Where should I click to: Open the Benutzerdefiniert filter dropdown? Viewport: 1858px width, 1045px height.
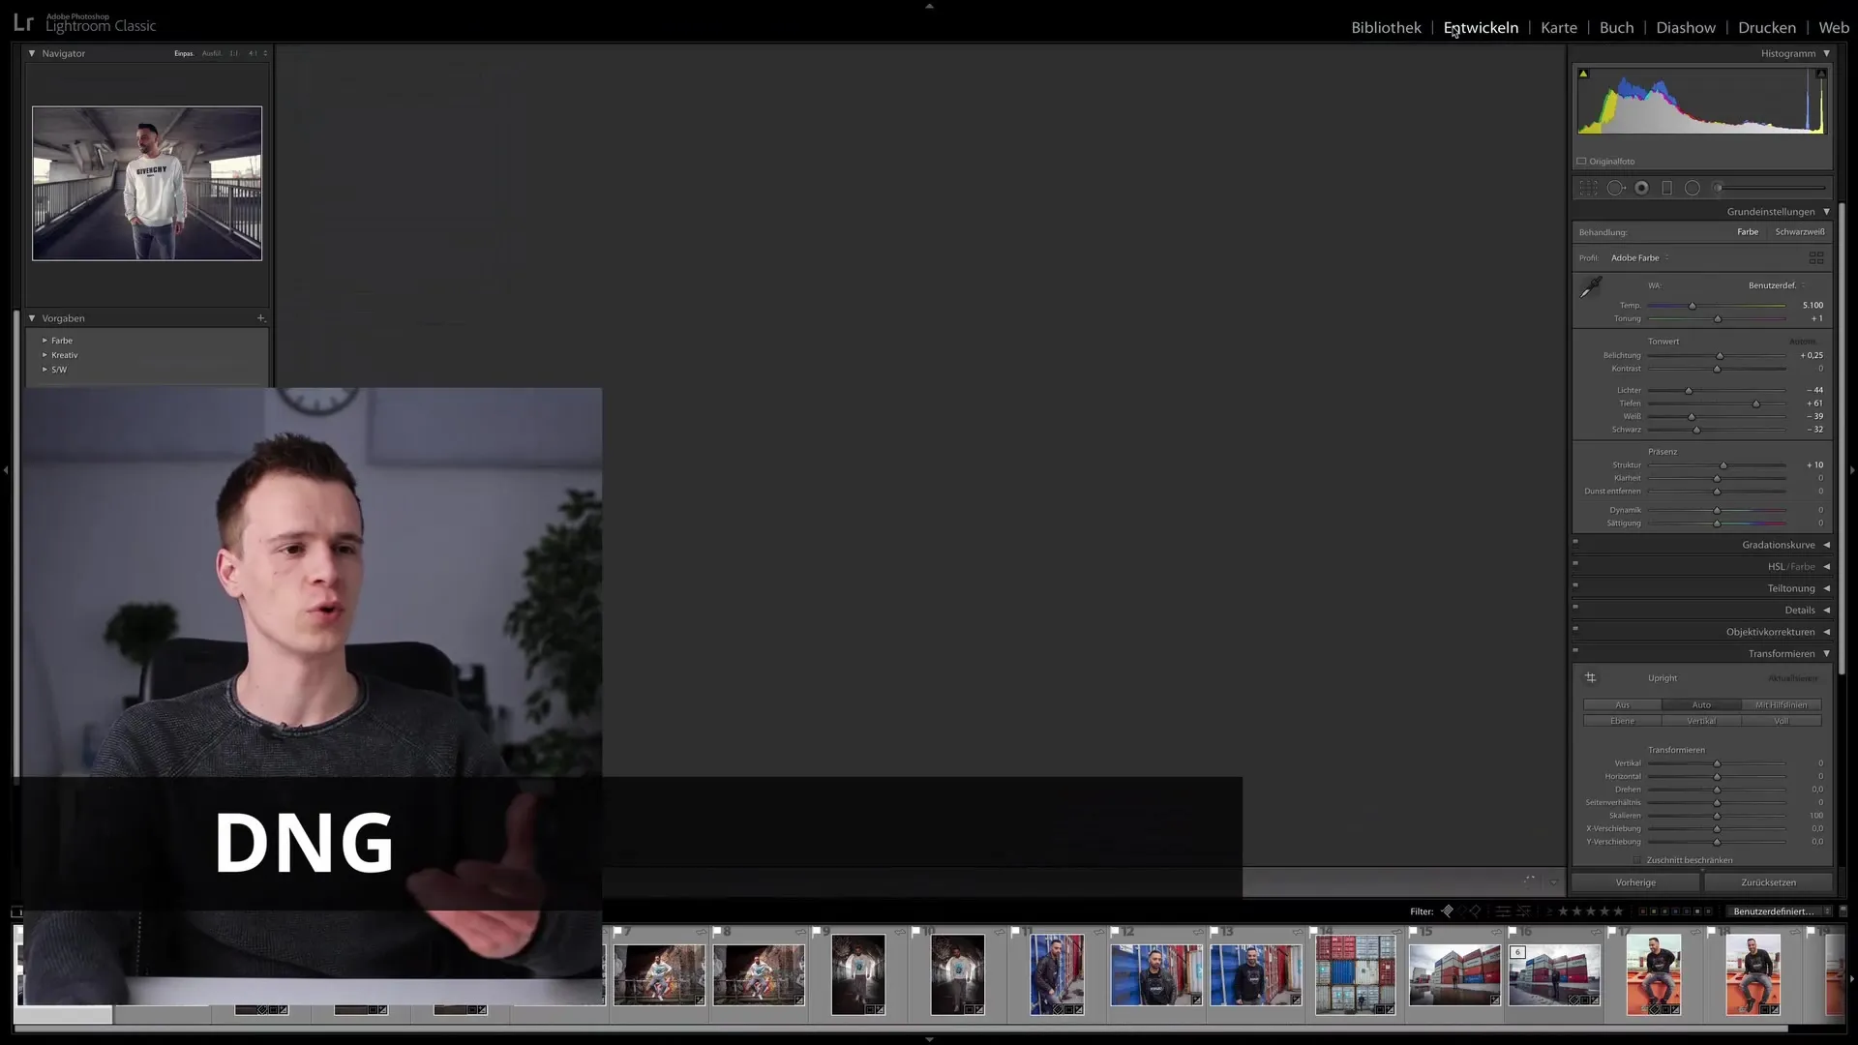point(1780,911)
